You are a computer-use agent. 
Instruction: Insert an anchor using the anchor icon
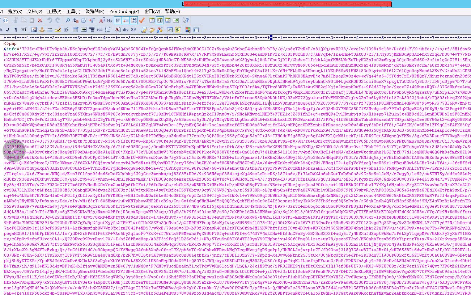click(42, 30)
